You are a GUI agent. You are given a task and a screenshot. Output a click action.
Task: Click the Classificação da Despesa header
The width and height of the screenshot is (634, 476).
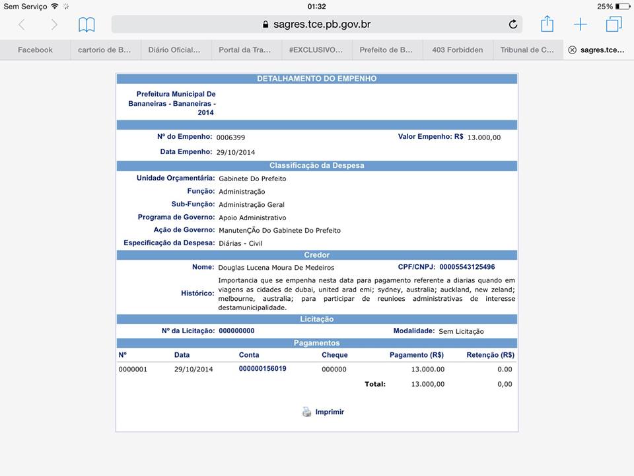(x=316, y=165)
